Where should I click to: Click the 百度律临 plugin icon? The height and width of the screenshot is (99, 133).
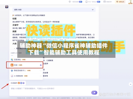click(12, 60)
